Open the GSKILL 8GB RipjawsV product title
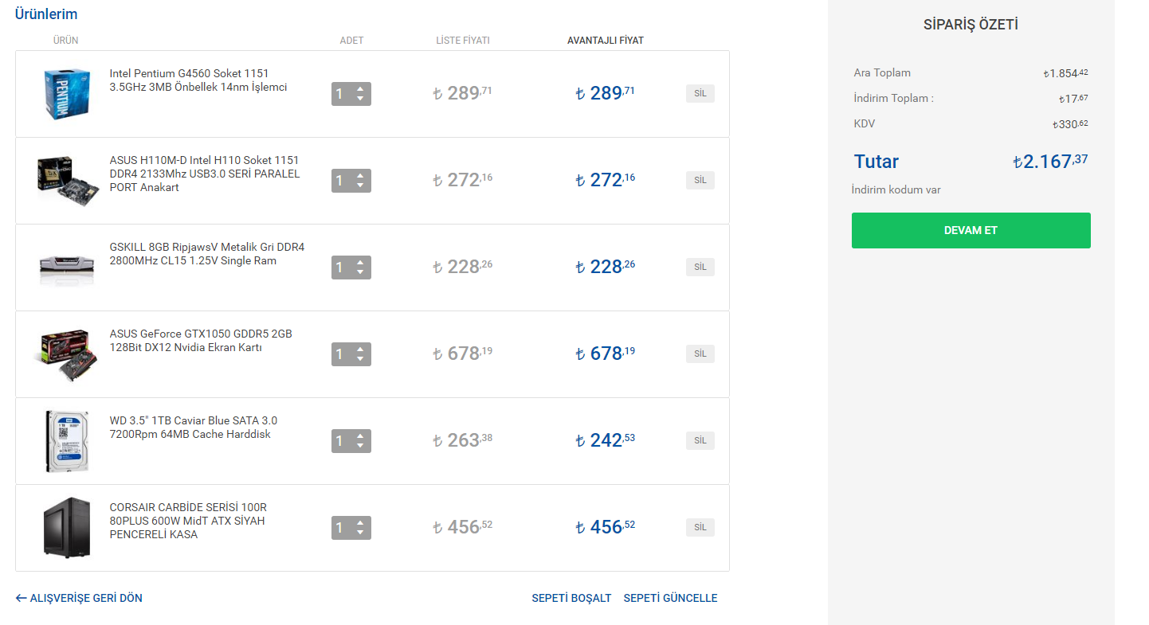Screen dimensions: 1149x625 click(207, 254)
